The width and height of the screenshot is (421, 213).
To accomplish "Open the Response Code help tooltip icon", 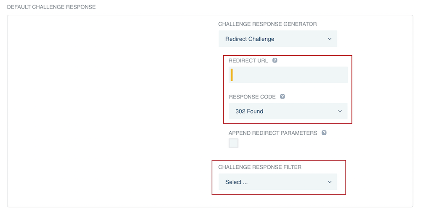I will [282, 97].
